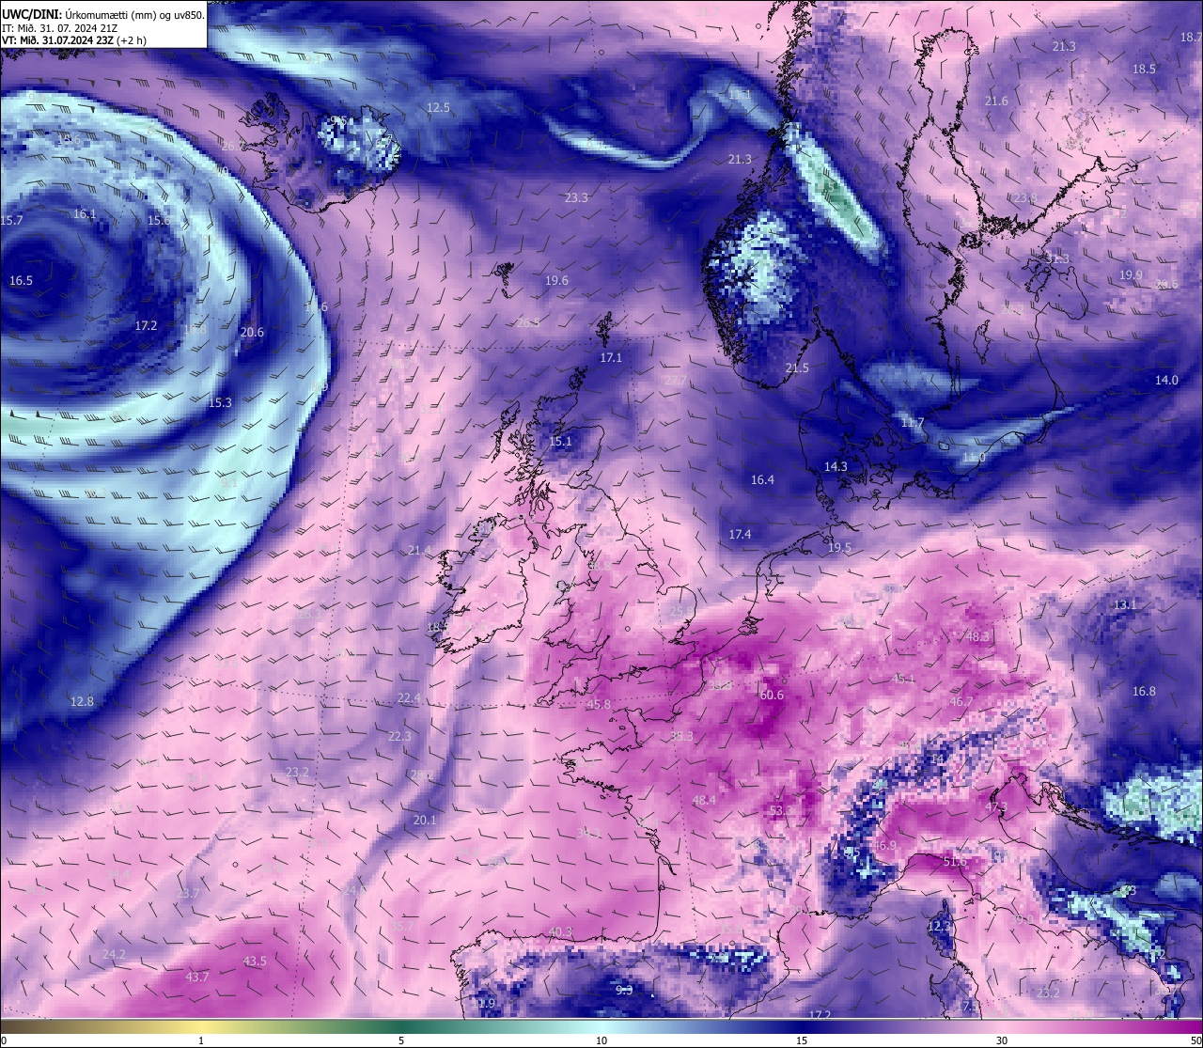Screen dimensions: 1203x1048
Task: Click the 21.4 value west of Ireland
Action: tap(419, 550)
